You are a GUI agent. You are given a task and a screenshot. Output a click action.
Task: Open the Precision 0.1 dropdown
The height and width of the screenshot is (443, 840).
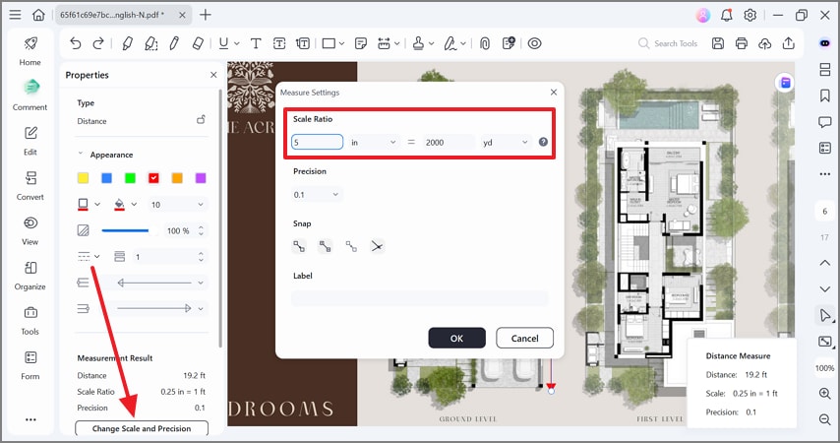316,195
